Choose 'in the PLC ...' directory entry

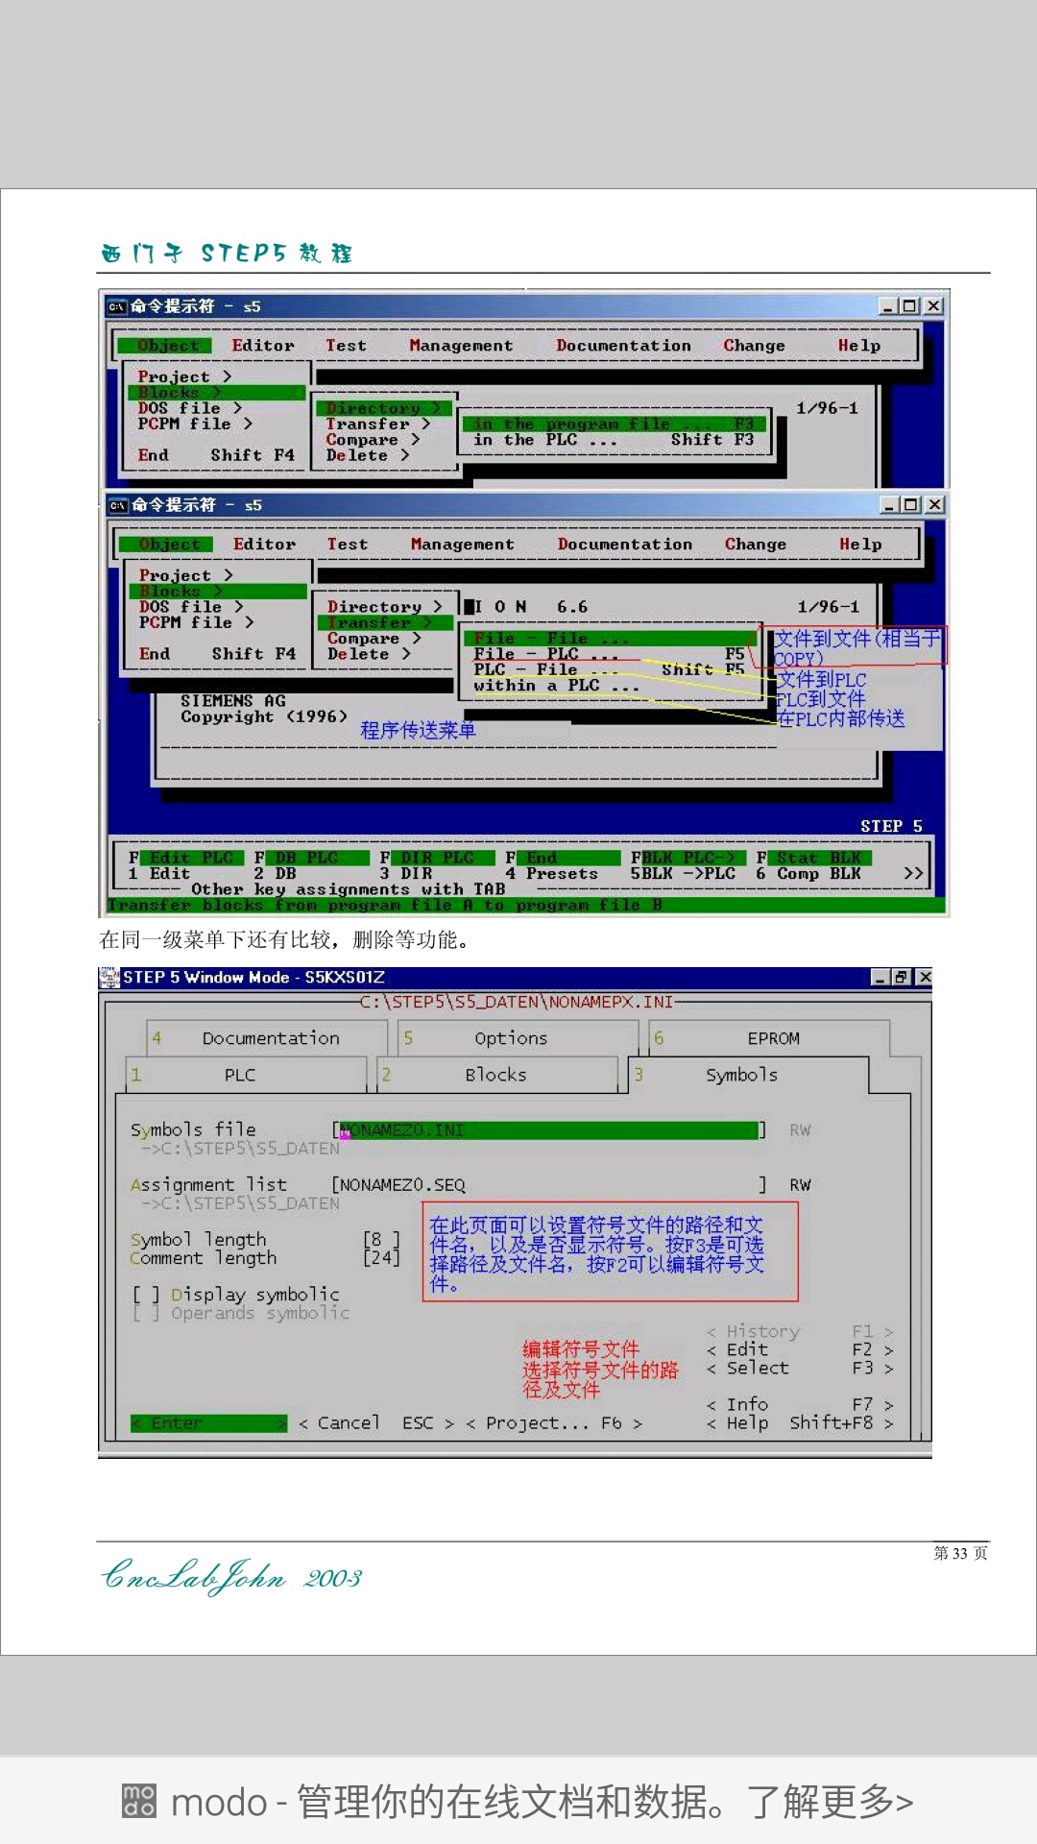pos(614,440)
